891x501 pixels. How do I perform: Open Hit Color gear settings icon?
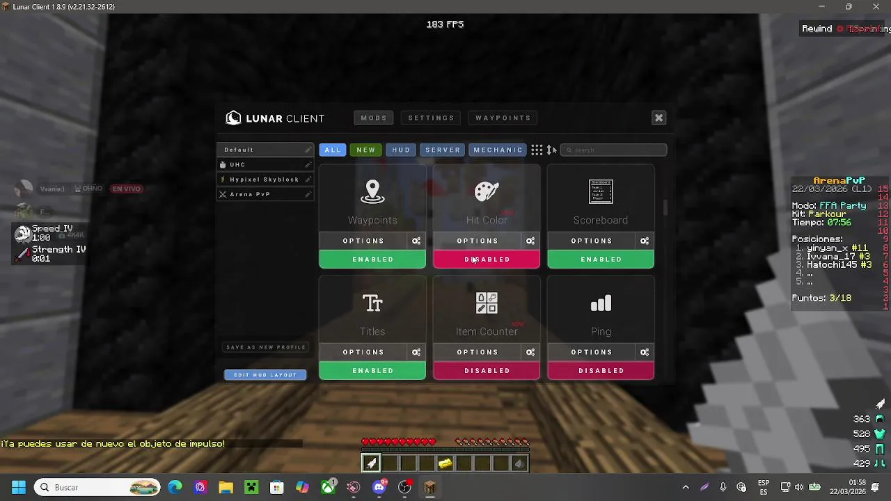coord(530,241)
